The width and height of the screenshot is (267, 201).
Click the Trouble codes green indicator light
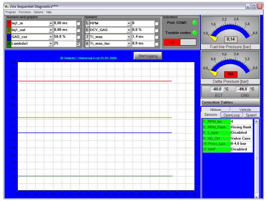pos(194,33)
